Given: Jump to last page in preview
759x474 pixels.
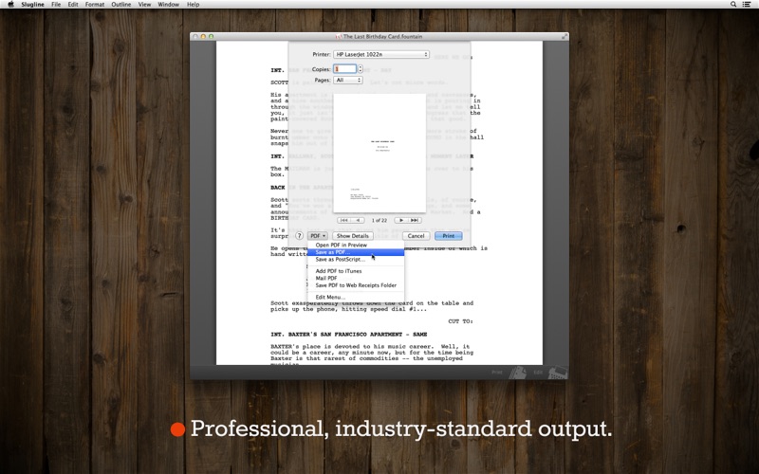Looking at the screenshot, I should tap(415, 220).
